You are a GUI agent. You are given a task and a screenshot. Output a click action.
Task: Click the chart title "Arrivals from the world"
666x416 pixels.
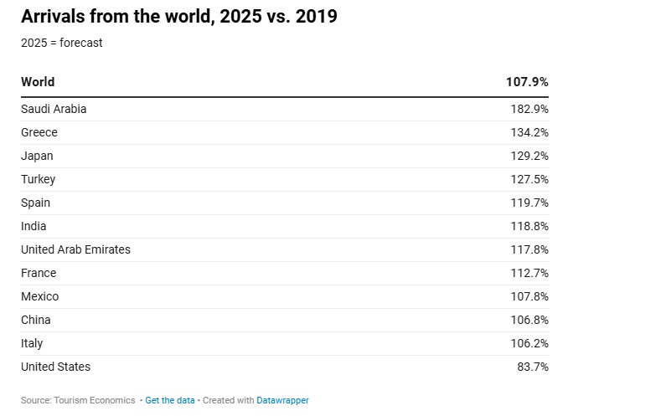coord(178,16)
